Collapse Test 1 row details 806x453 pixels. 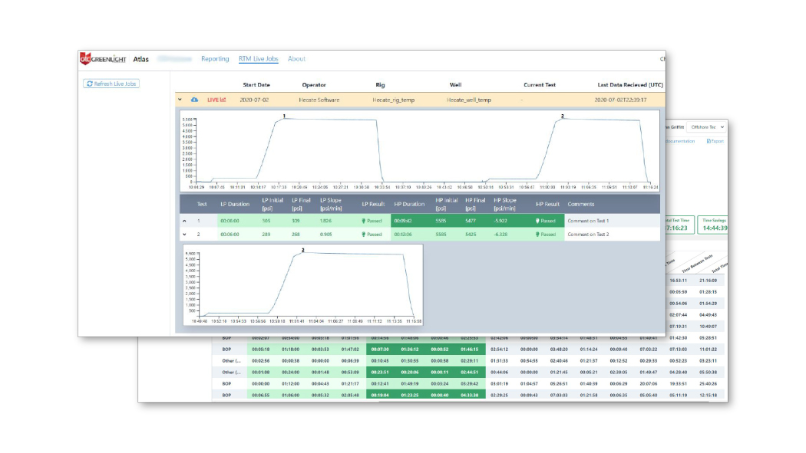[184, 221]
